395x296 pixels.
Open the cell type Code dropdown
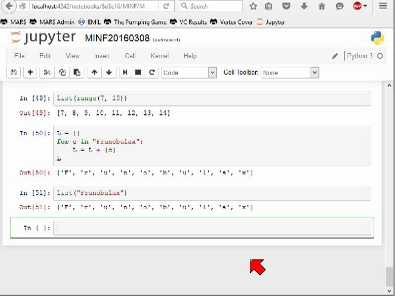pos(189,73)
